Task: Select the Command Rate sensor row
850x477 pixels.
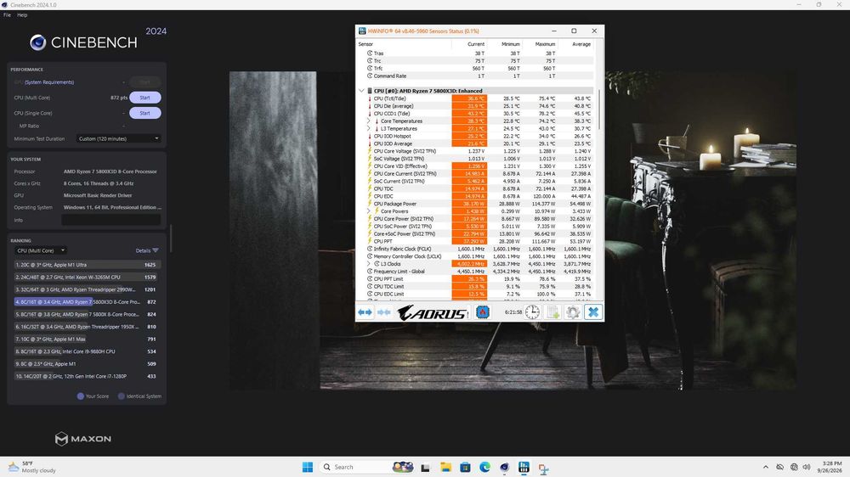Action: [x=475, y=76]
